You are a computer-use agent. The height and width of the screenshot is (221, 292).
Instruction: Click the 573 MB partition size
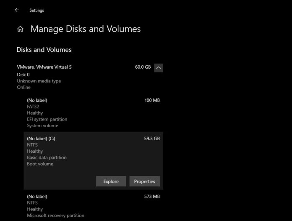151,196
